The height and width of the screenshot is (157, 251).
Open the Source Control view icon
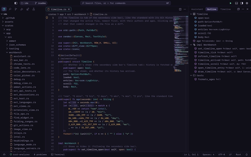(16, 9)
